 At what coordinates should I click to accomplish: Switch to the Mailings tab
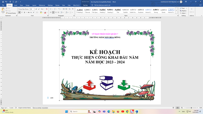pyautogui.click(x=50, y=5)
